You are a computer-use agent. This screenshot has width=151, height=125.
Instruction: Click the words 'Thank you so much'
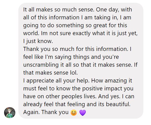[49, 49]
